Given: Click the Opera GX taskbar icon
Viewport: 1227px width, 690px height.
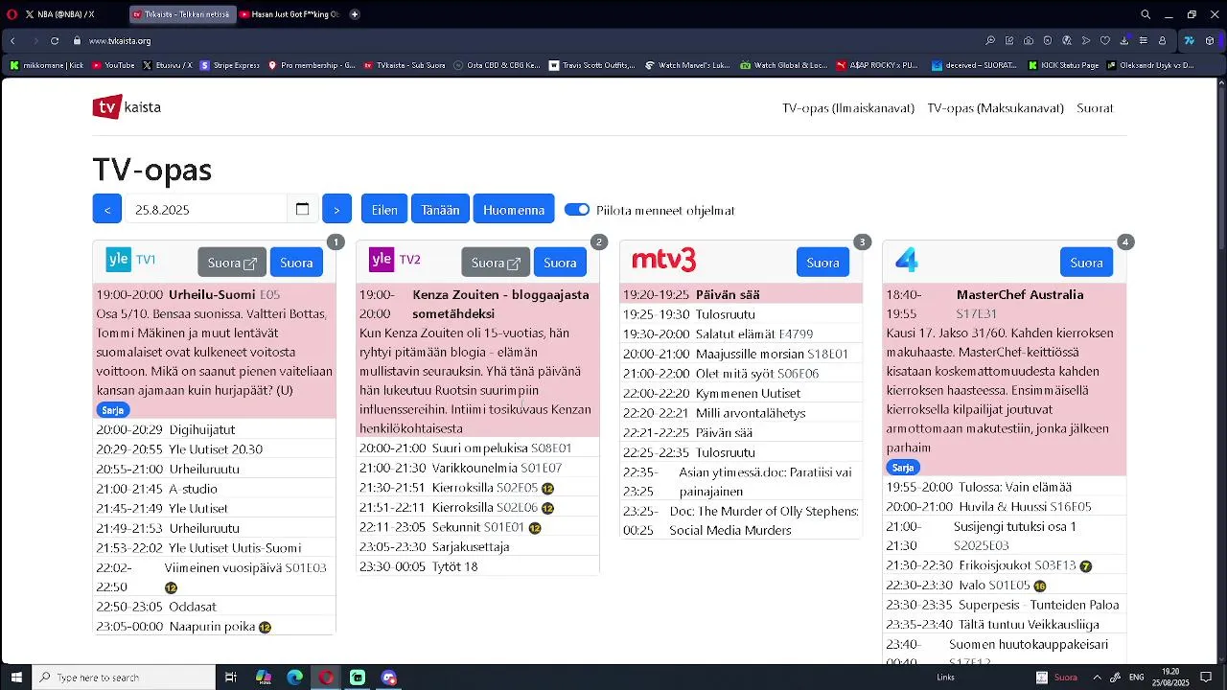Looking at the screenshot, I should [327, 678].
